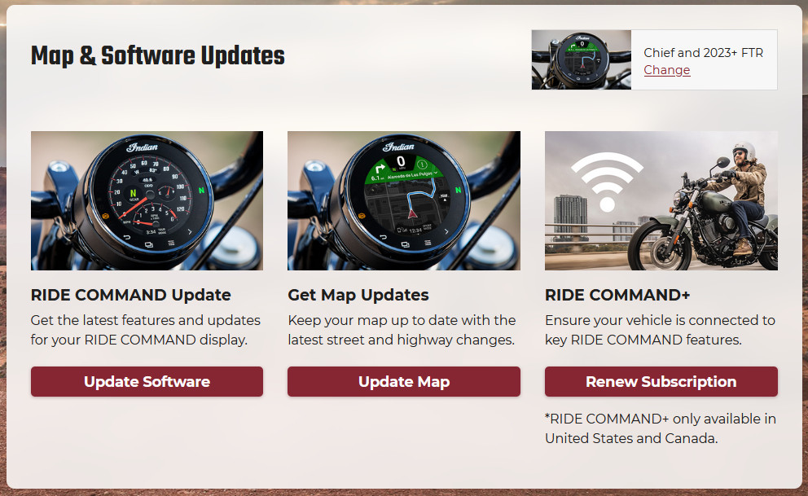Click the Indian logo on the navigation display image
The width and height of the screenshot is (808, 496).
[399, 147]
